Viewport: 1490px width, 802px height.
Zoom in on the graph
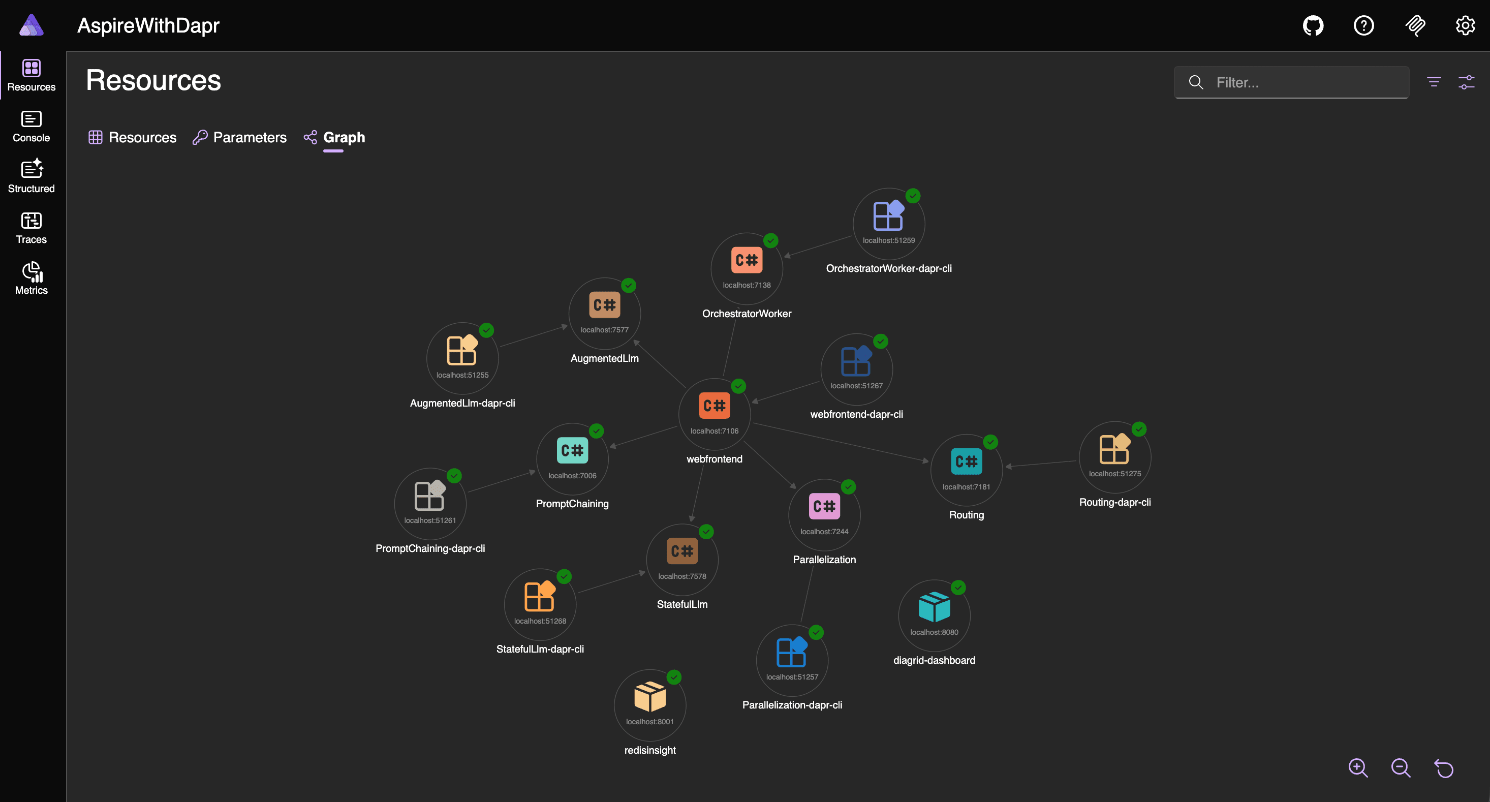(x=1357, y=768)
